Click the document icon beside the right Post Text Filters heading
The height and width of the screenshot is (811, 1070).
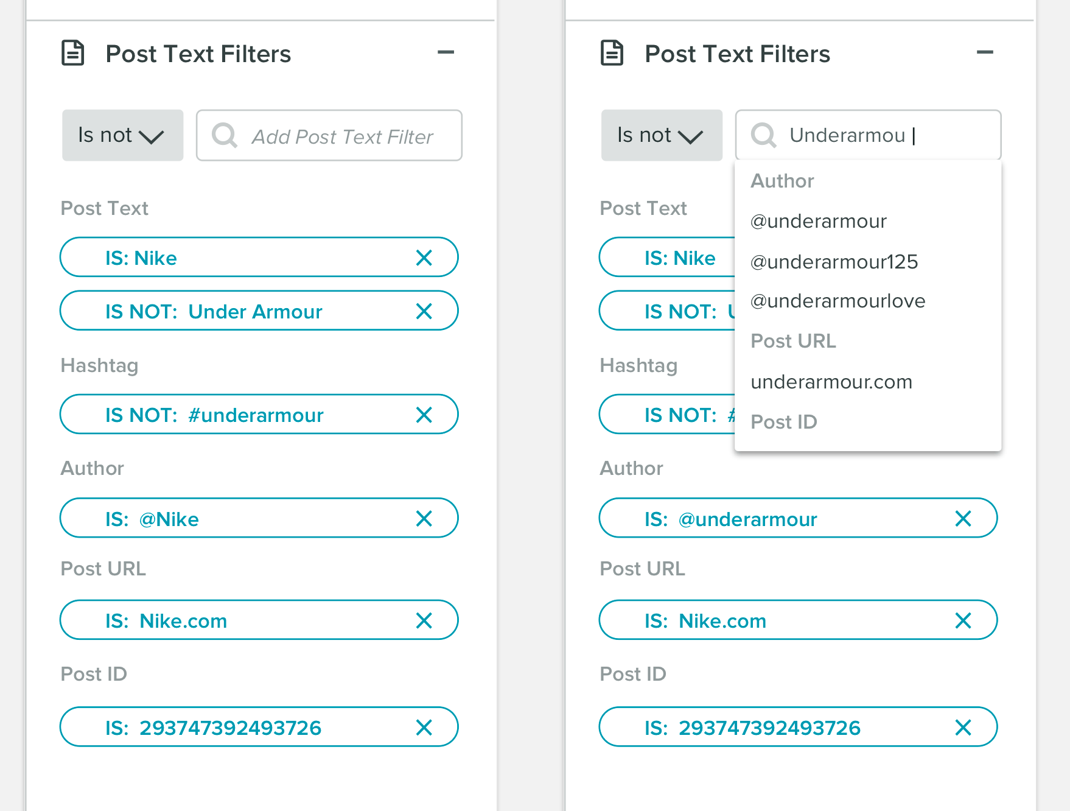tap(612, 54)
